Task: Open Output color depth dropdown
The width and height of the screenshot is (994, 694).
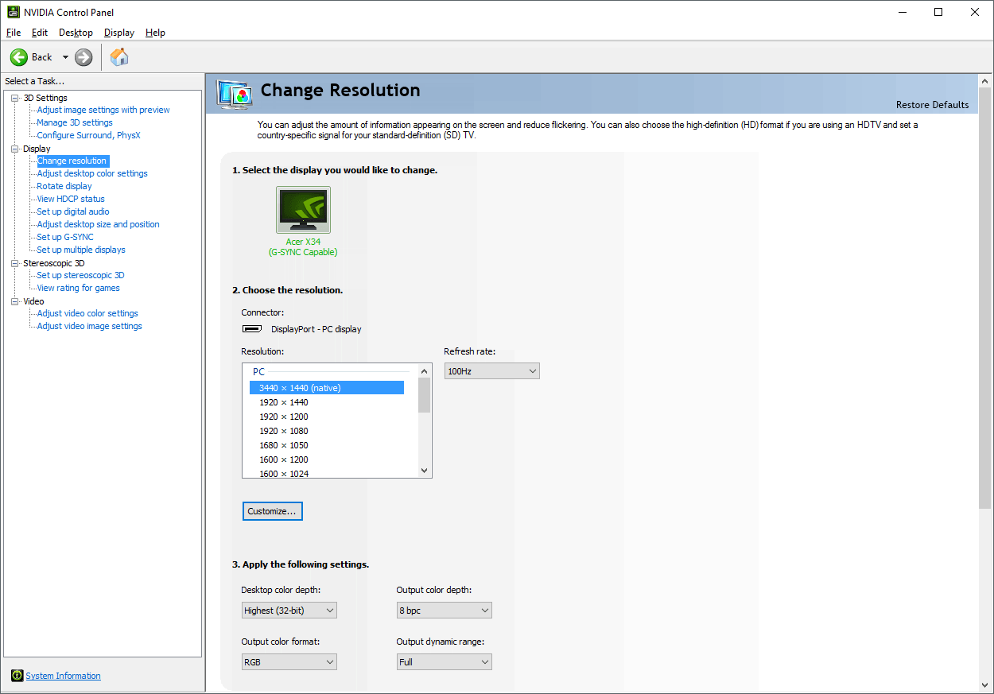Action: [x=444, y=611]
